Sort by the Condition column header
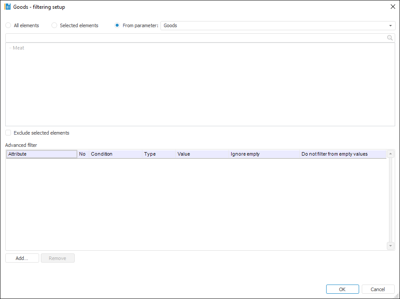Viewport: 400px width, 299px height. [x=116, y=154]
